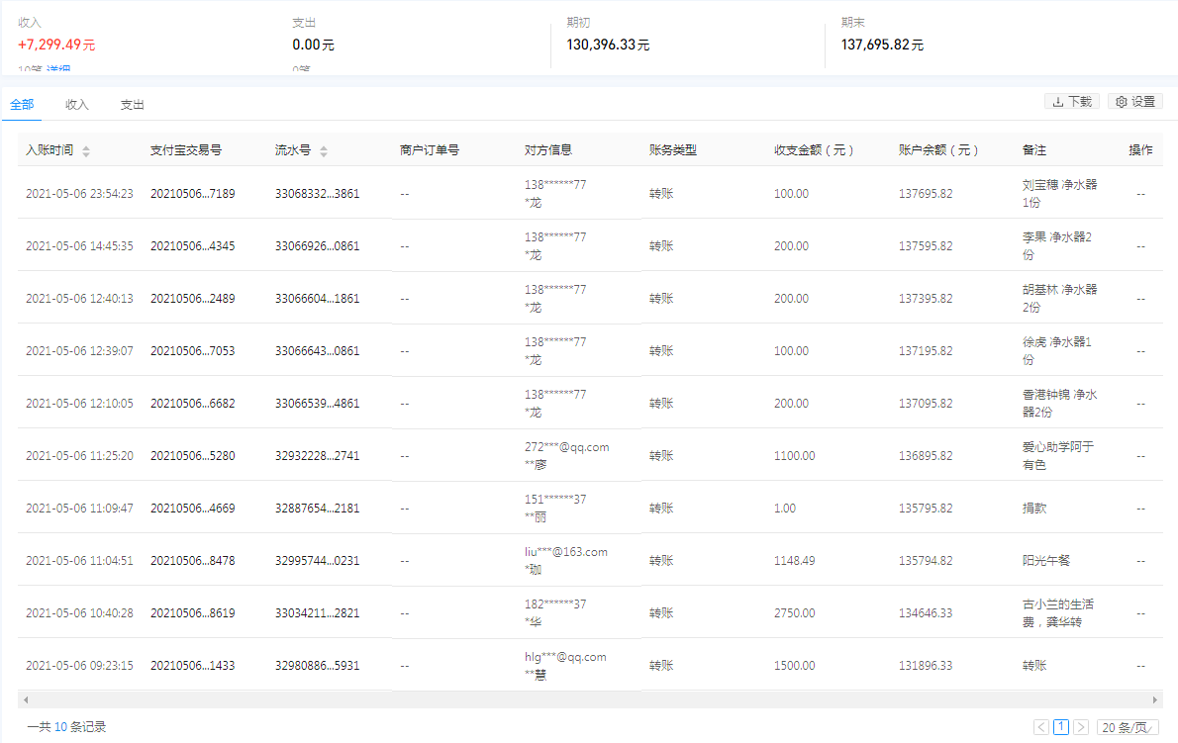Sort by 入账时间 using its sort arrow
The height and width of the screenshot is (743, 1178).
pos(87,149)
